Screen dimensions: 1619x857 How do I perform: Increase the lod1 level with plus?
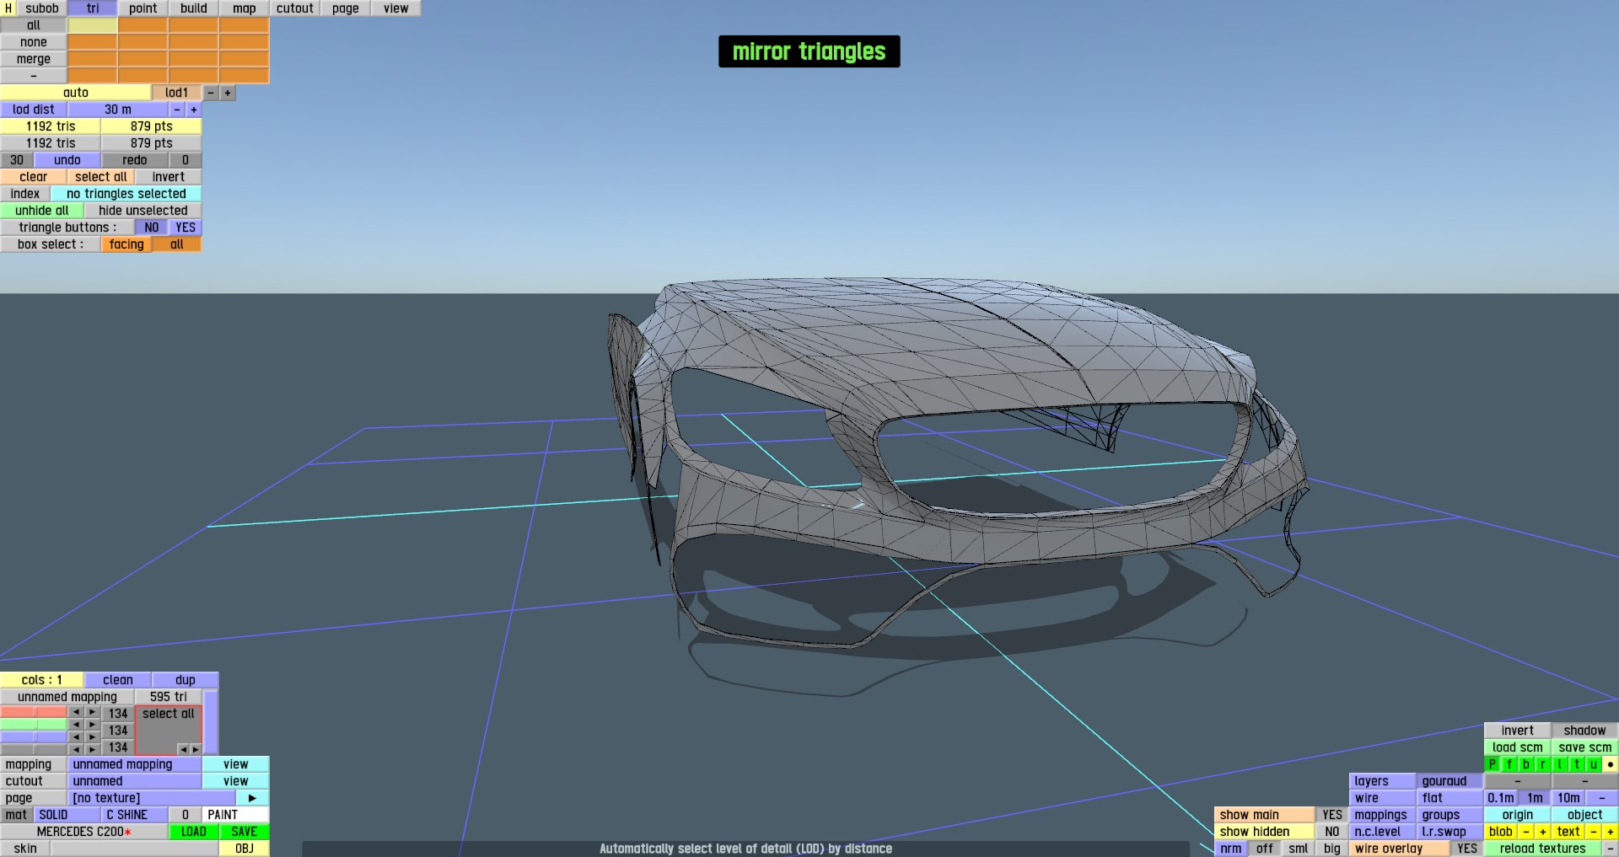[x=228, y=93]
